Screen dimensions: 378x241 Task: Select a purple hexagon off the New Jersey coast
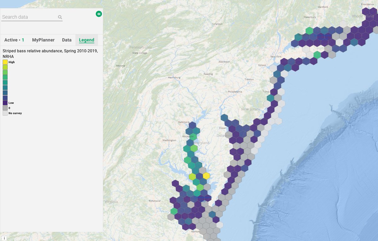275,104
